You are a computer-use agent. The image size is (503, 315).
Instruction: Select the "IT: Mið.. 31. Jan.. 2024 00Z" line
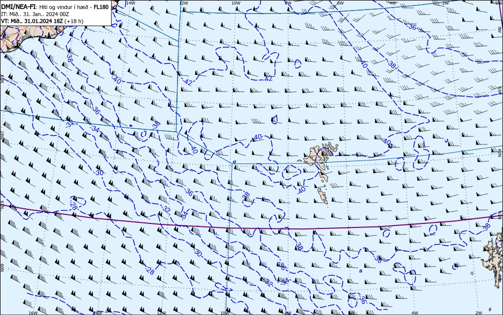[x=35, y=14]
